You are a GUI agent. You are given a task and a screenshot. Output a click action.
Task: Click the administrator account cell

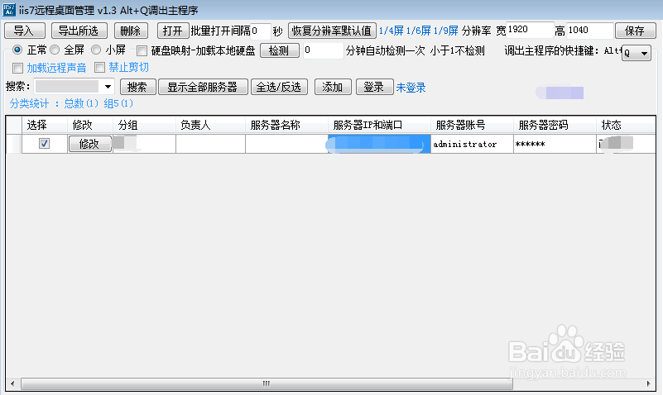tap(472, 144)
